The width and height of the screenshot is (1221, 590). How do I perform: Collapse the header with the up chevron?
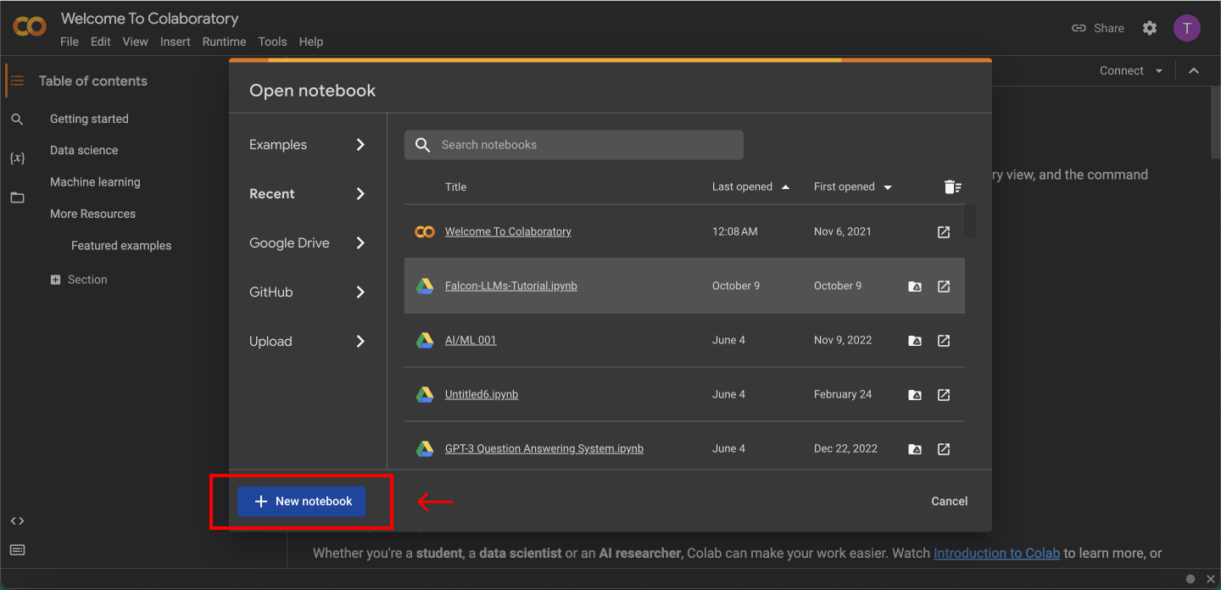[1194, 71]
